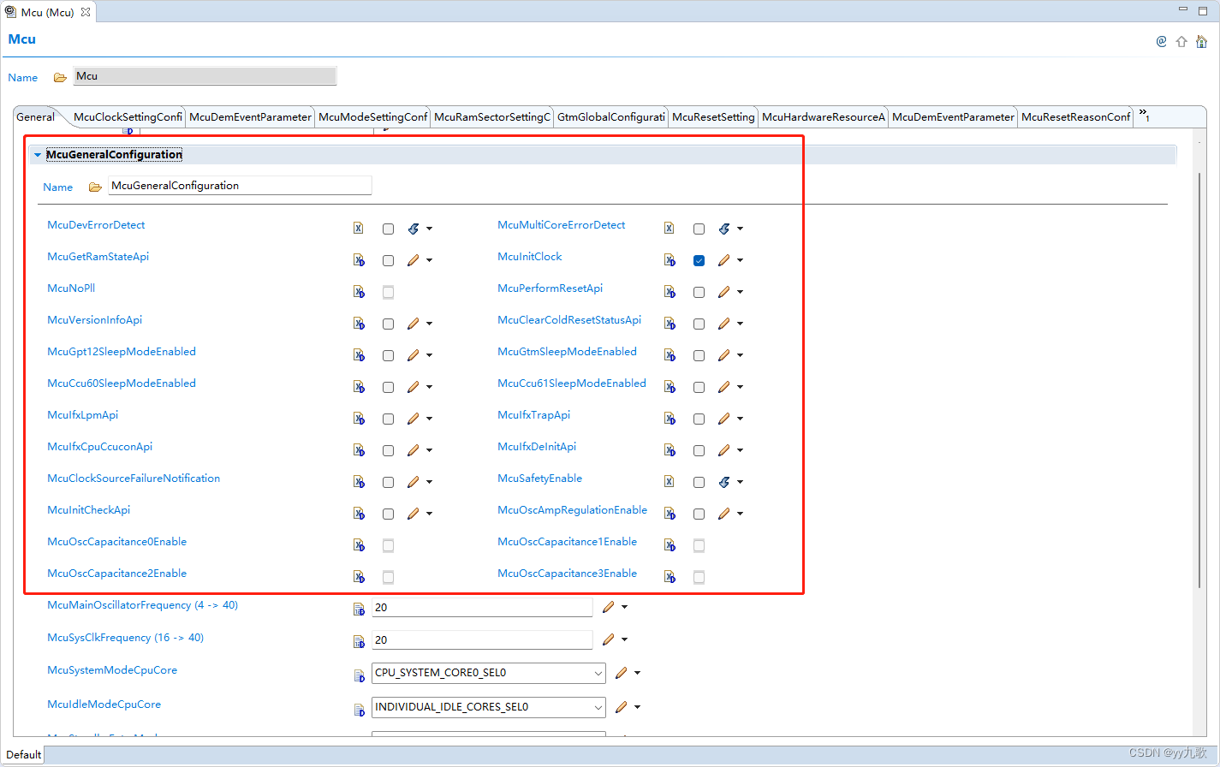Click the pencil icon next to McuVersionInfoApi

click(414, 324)
